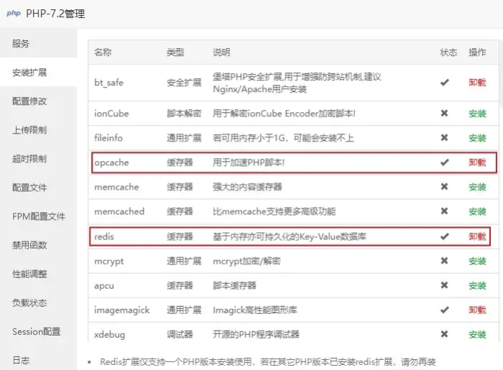Click the checkmark status icon for imagemagick
Viewport: 503px width, 370px height.
[444, 310]
